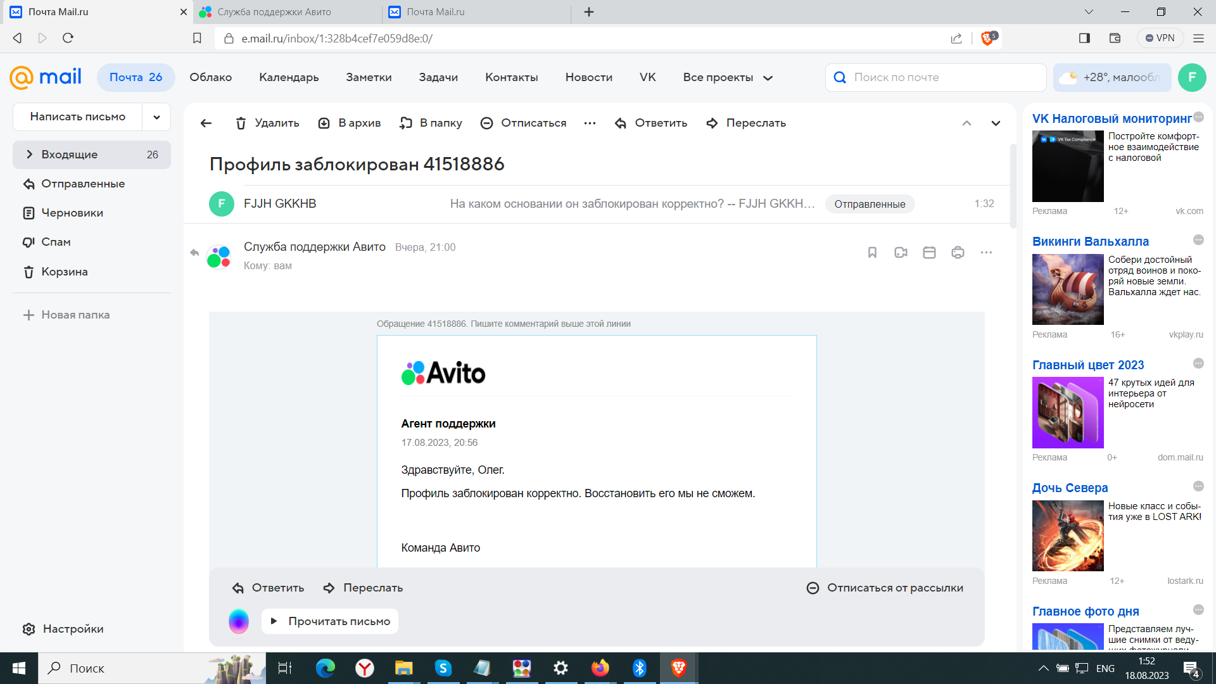
Task: Включить VPN в панели браузера
Action: click(1161, 38)
